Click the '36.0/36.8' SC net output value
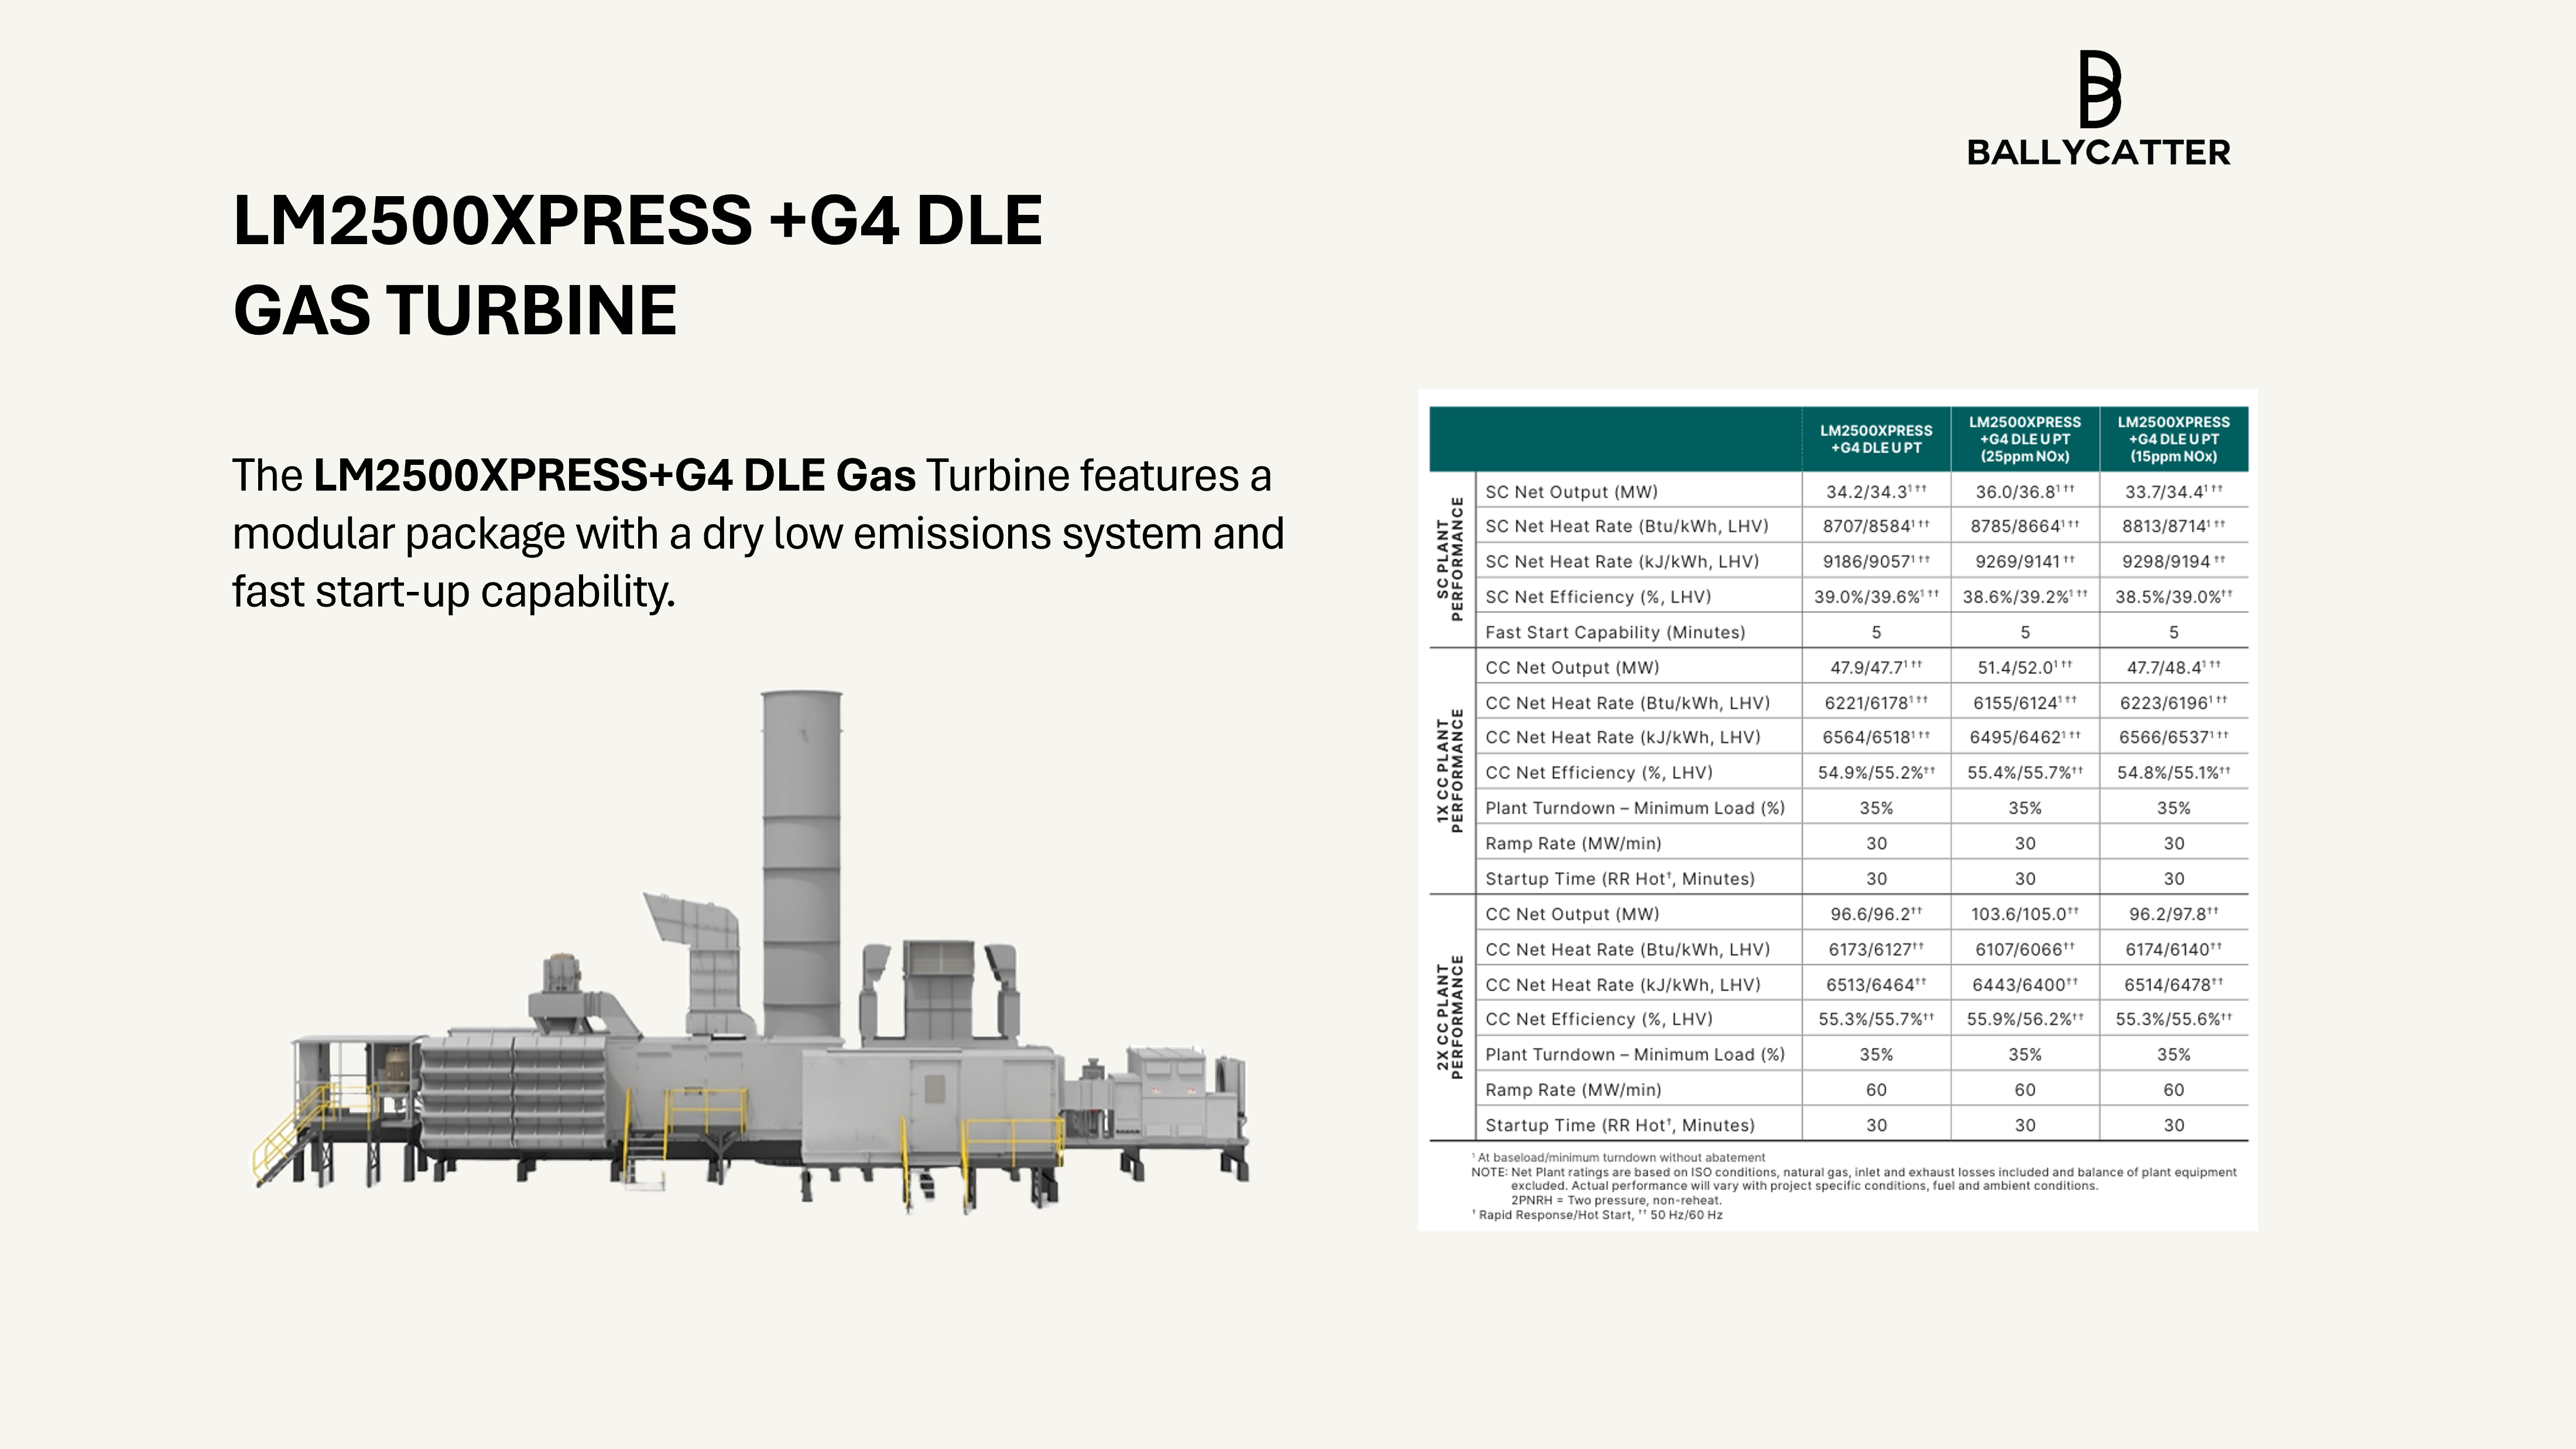 click(x=2025, y=491)
